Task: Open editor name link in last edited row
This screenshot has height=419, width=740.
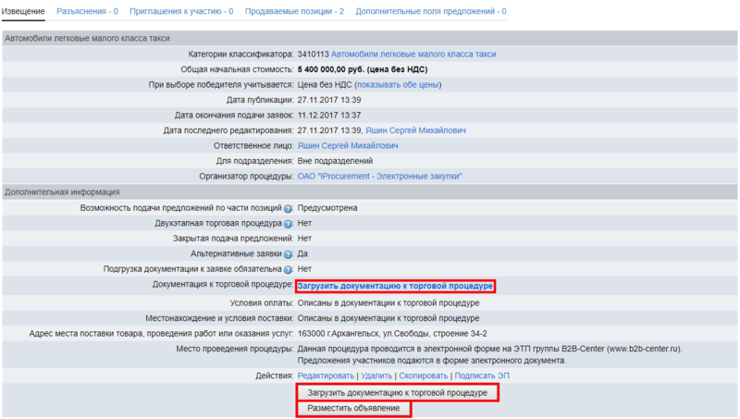Action: [x=415, y=130]
